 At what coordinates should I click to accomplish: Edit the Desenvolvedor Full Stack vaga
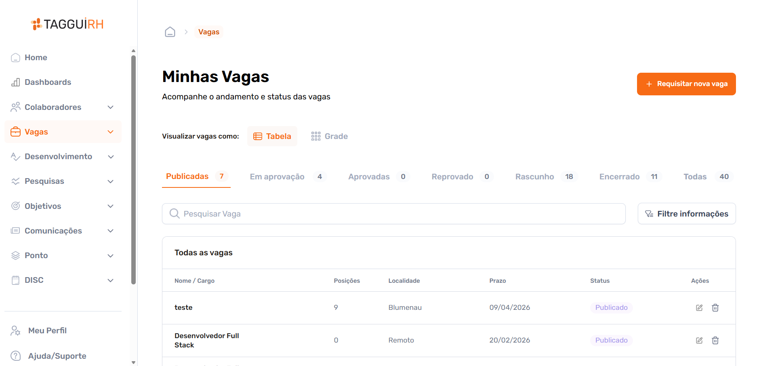click(699, 341)
